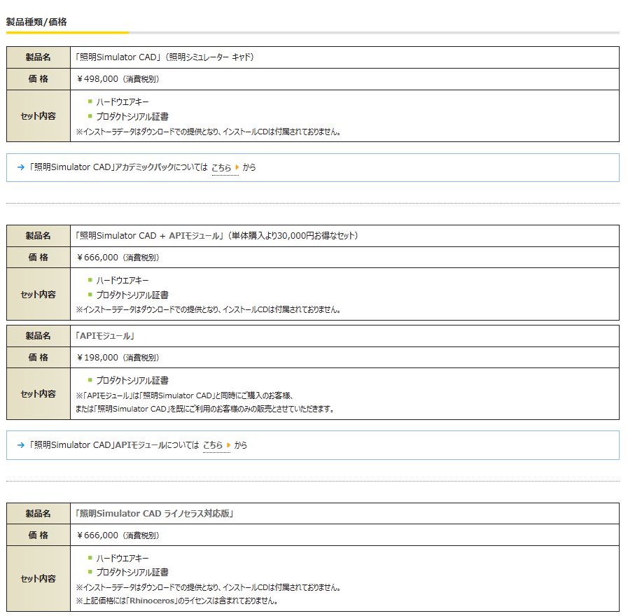Viewport: 628px width, 616px height.
Task: Select プロダクトシリアル証書 in the ¥198,000 APIモジュール table
Action: coord(132,381)
